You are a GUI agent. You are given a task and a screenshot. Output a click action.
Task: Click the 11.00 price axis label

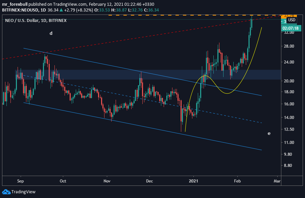click(x=289, y=143)
